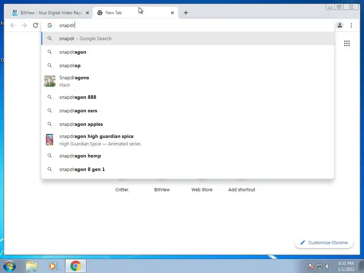Choose the 'snapdragon' suggestion
The width and height of the screenshot is (364, 273).
coord(188,52)
